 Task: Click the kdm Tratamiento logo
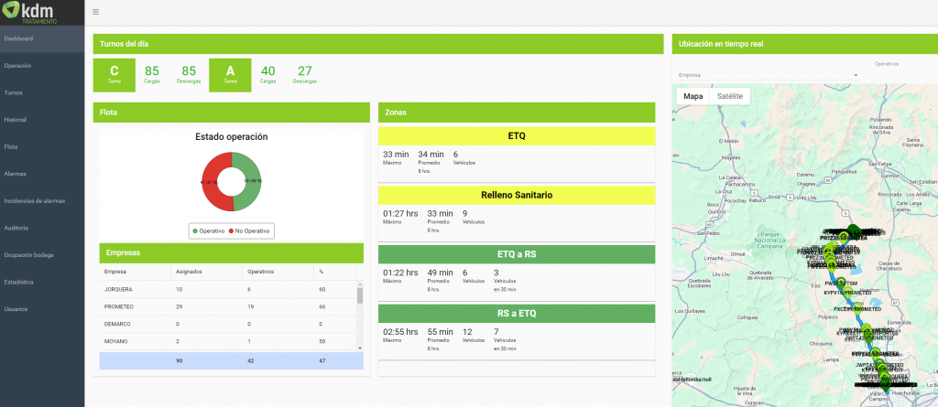coord(32,13)
